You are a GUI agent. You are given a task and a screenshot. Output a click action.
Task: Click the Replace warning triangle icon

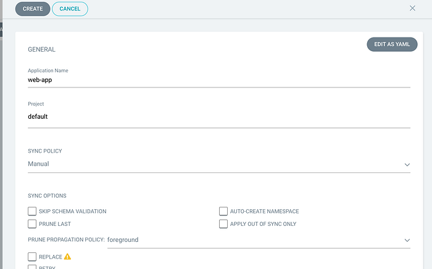click(67, 257)
